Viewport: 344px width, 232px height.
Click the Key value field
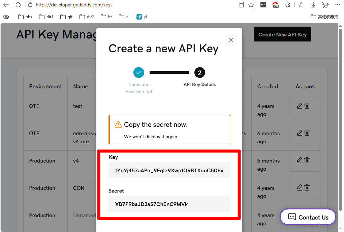tap(169, 170)
